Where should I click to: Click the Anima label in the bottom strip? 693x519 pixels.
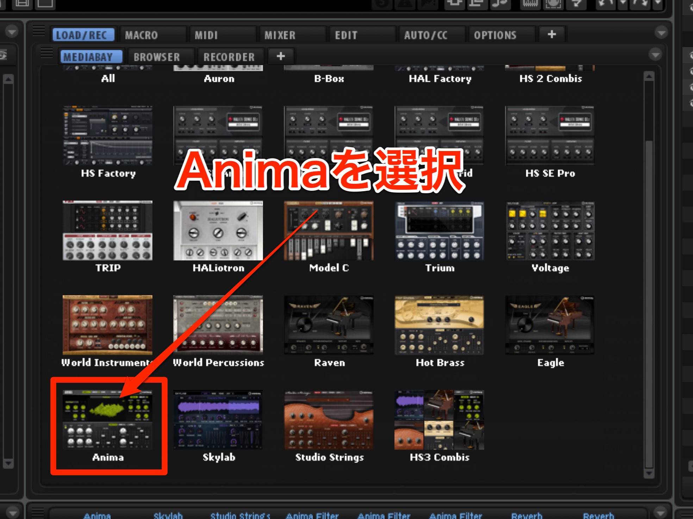(x=97, y=515)
